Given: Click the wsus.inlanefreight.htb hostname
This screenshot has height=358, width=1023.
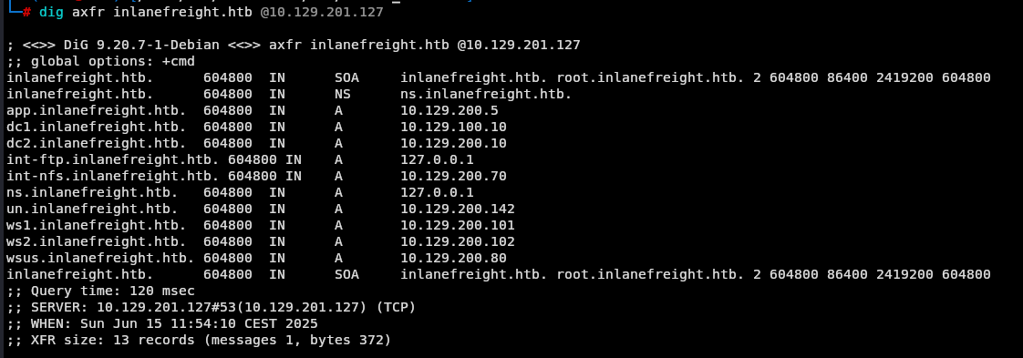Looking at the screenshot, I should click(100, 258).
